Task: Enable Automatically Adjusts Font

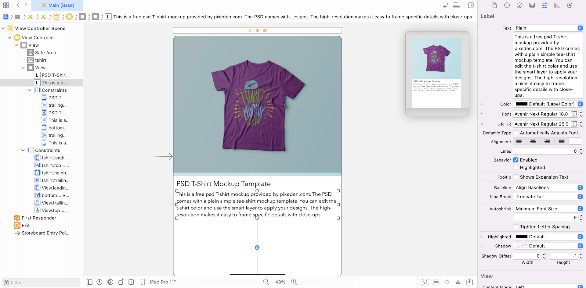Action: [x=516, y=133]
